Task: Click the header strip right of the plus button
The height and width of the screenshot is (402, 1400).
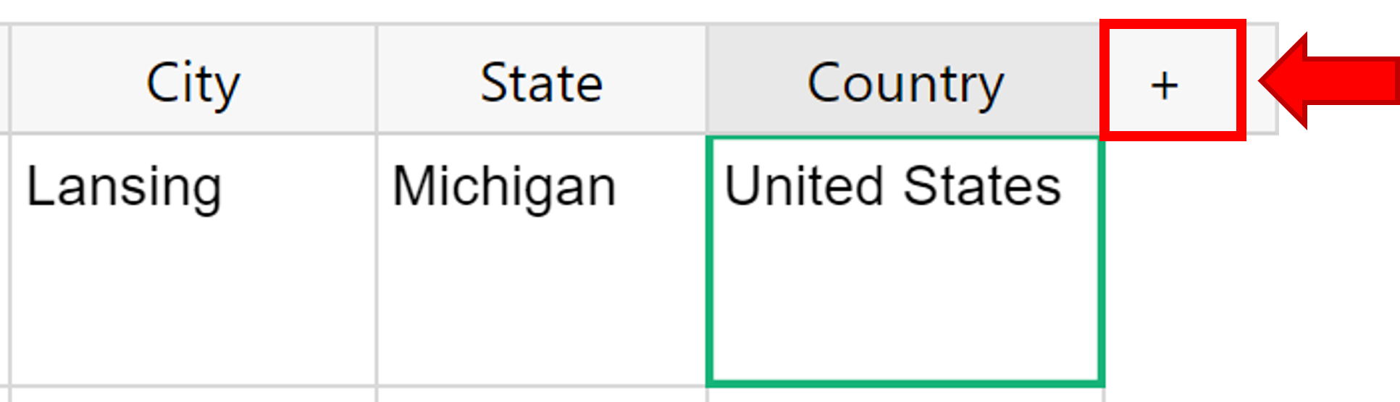Action: click(1261, 80)
